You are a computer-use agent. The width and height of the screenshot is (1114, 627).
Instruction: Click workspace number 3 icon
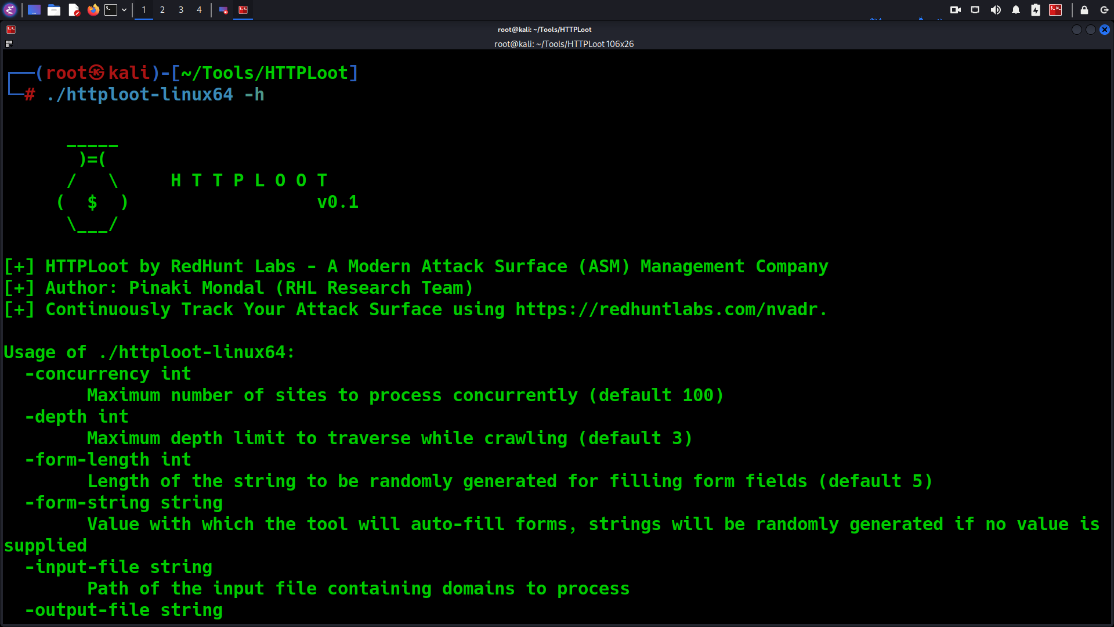click(x=180, y=10)
